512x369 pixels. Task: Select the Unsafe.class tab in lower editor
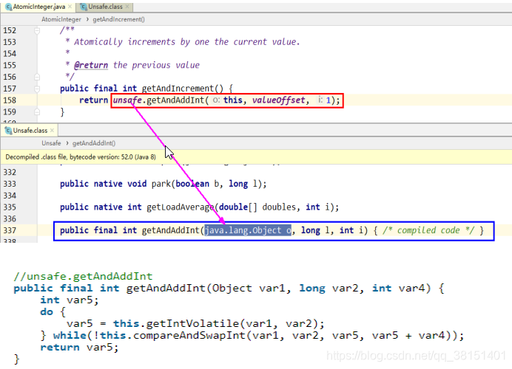coord(30,131)
